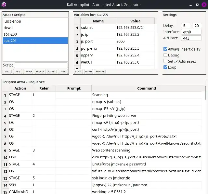The image size is (208, 194).
Task: Click the Save script button
Action: (63, 71)
